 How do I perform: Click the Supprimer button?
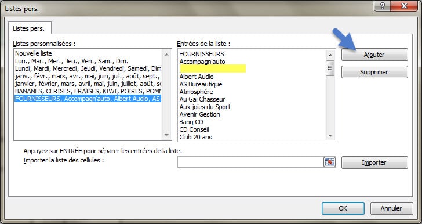coord(374,72)
